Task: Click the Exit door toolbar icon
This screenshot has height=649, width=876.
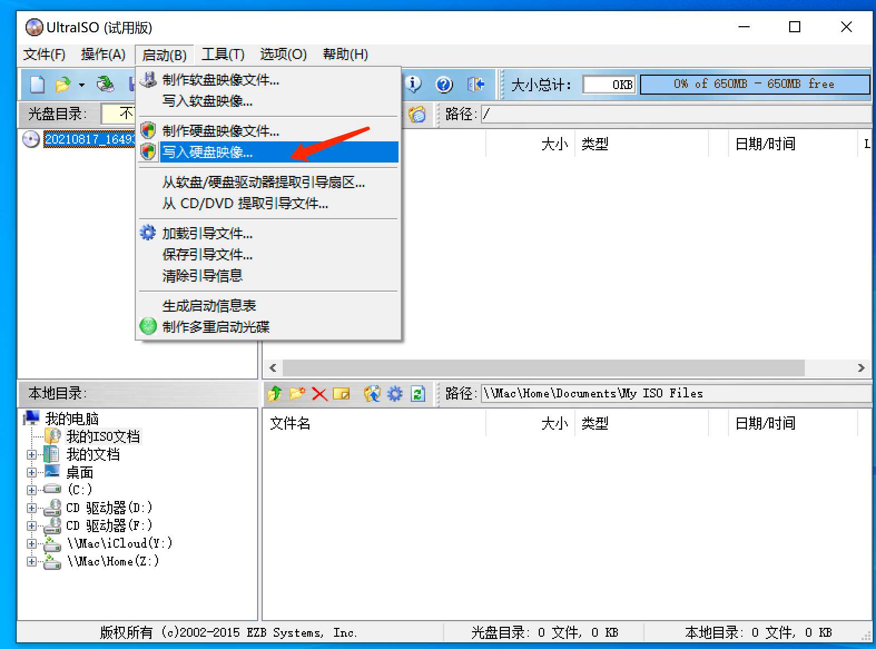Action: (476, 85)
